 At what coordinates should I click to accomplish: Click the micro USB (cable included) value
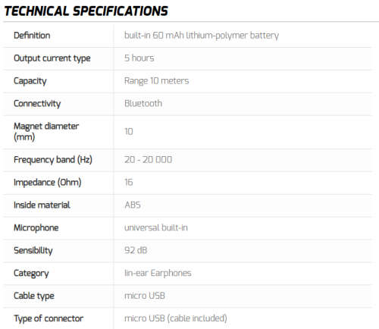[176, 318]
